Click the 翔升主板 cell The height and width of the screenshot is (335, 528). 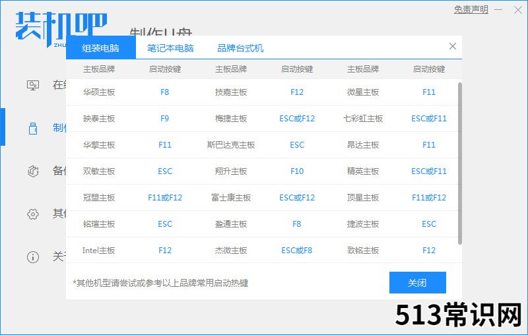pos(231,171)
